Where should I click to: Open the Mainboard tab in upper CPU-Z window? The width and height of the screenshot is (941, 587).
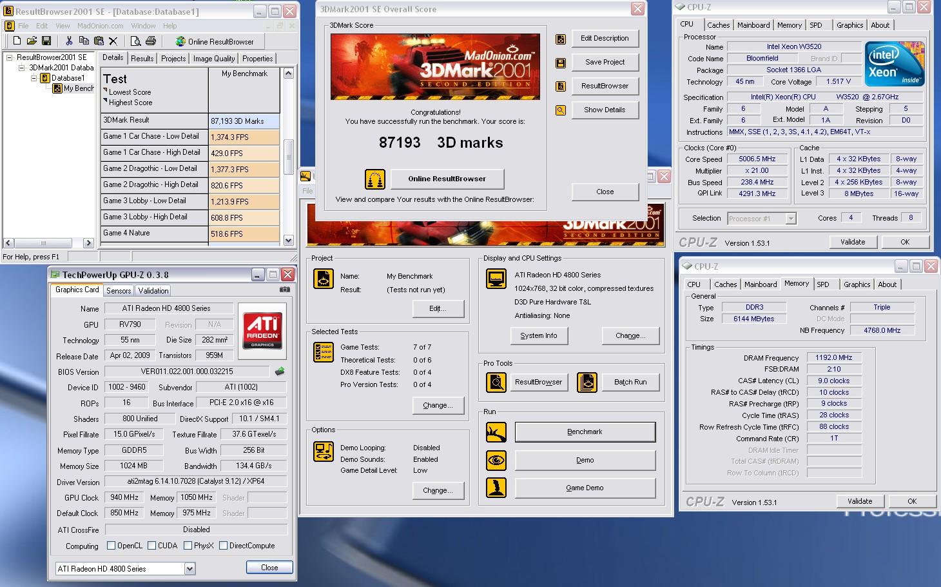[753, 25]
